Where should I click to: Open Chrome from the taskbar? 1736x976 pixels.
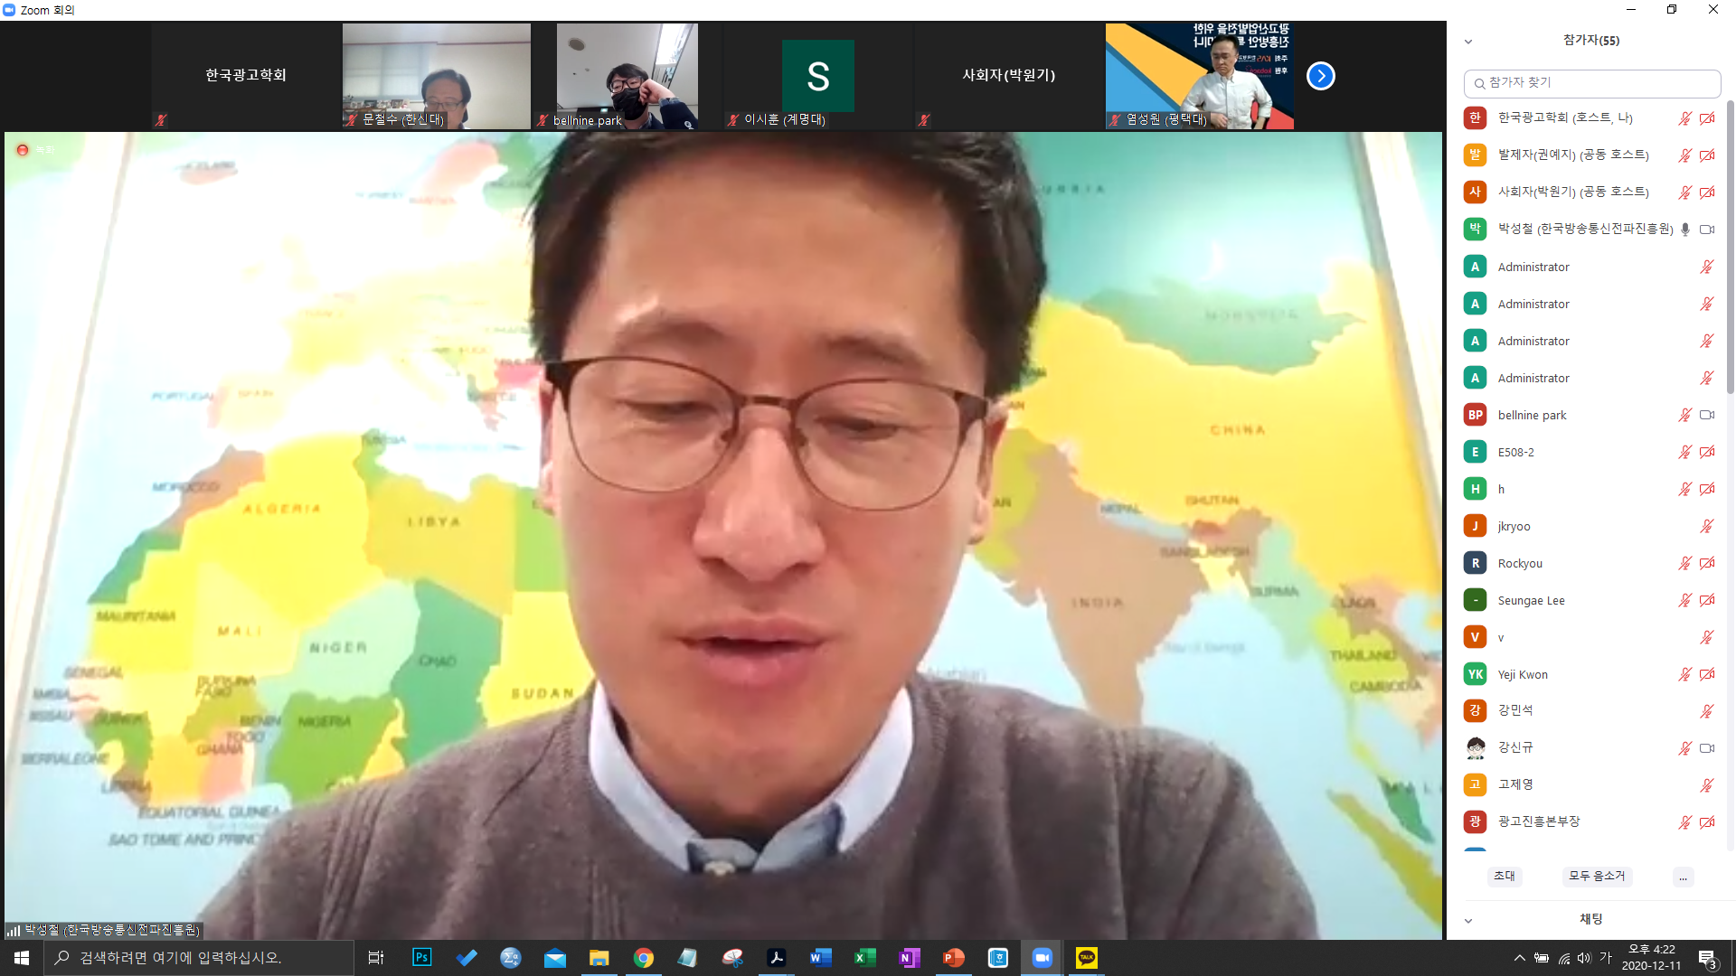pos(644,958)
